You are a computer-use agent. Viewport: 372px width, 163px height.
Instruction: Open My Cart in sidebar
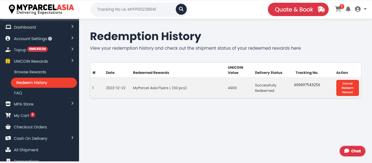(x=21, y=116)
